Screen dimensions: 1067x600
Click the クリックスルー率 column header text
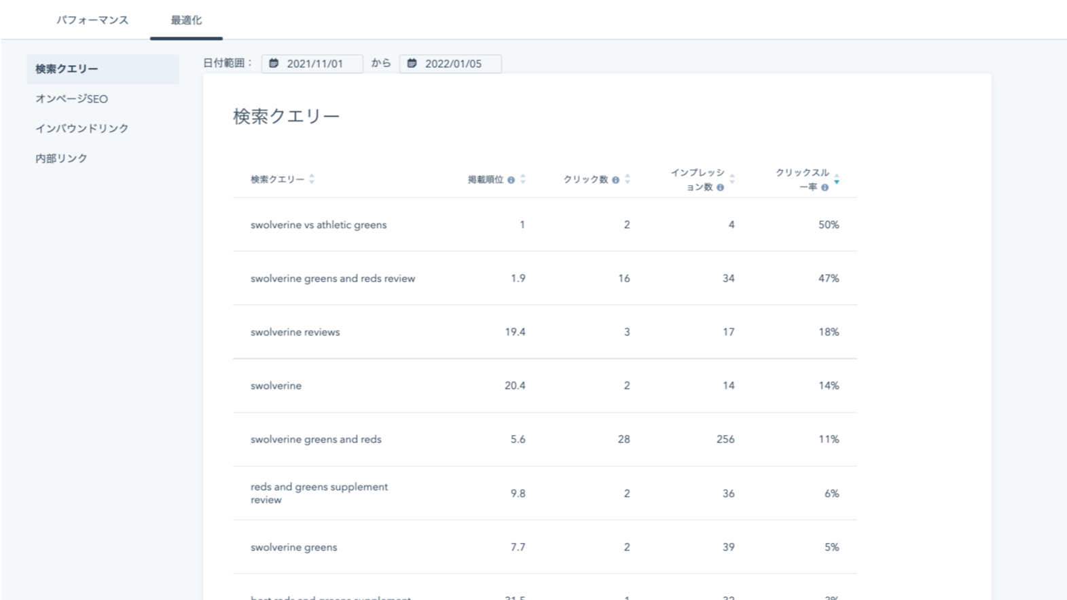pos(802,180)
